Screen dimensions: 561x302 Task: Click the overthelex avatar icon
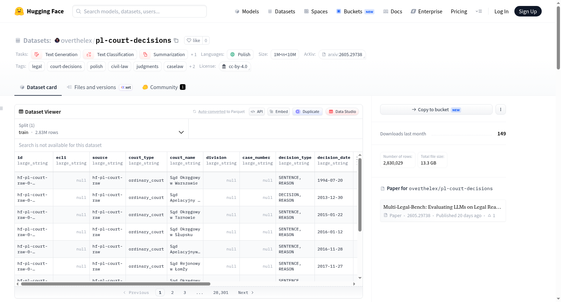coord(57,40)
